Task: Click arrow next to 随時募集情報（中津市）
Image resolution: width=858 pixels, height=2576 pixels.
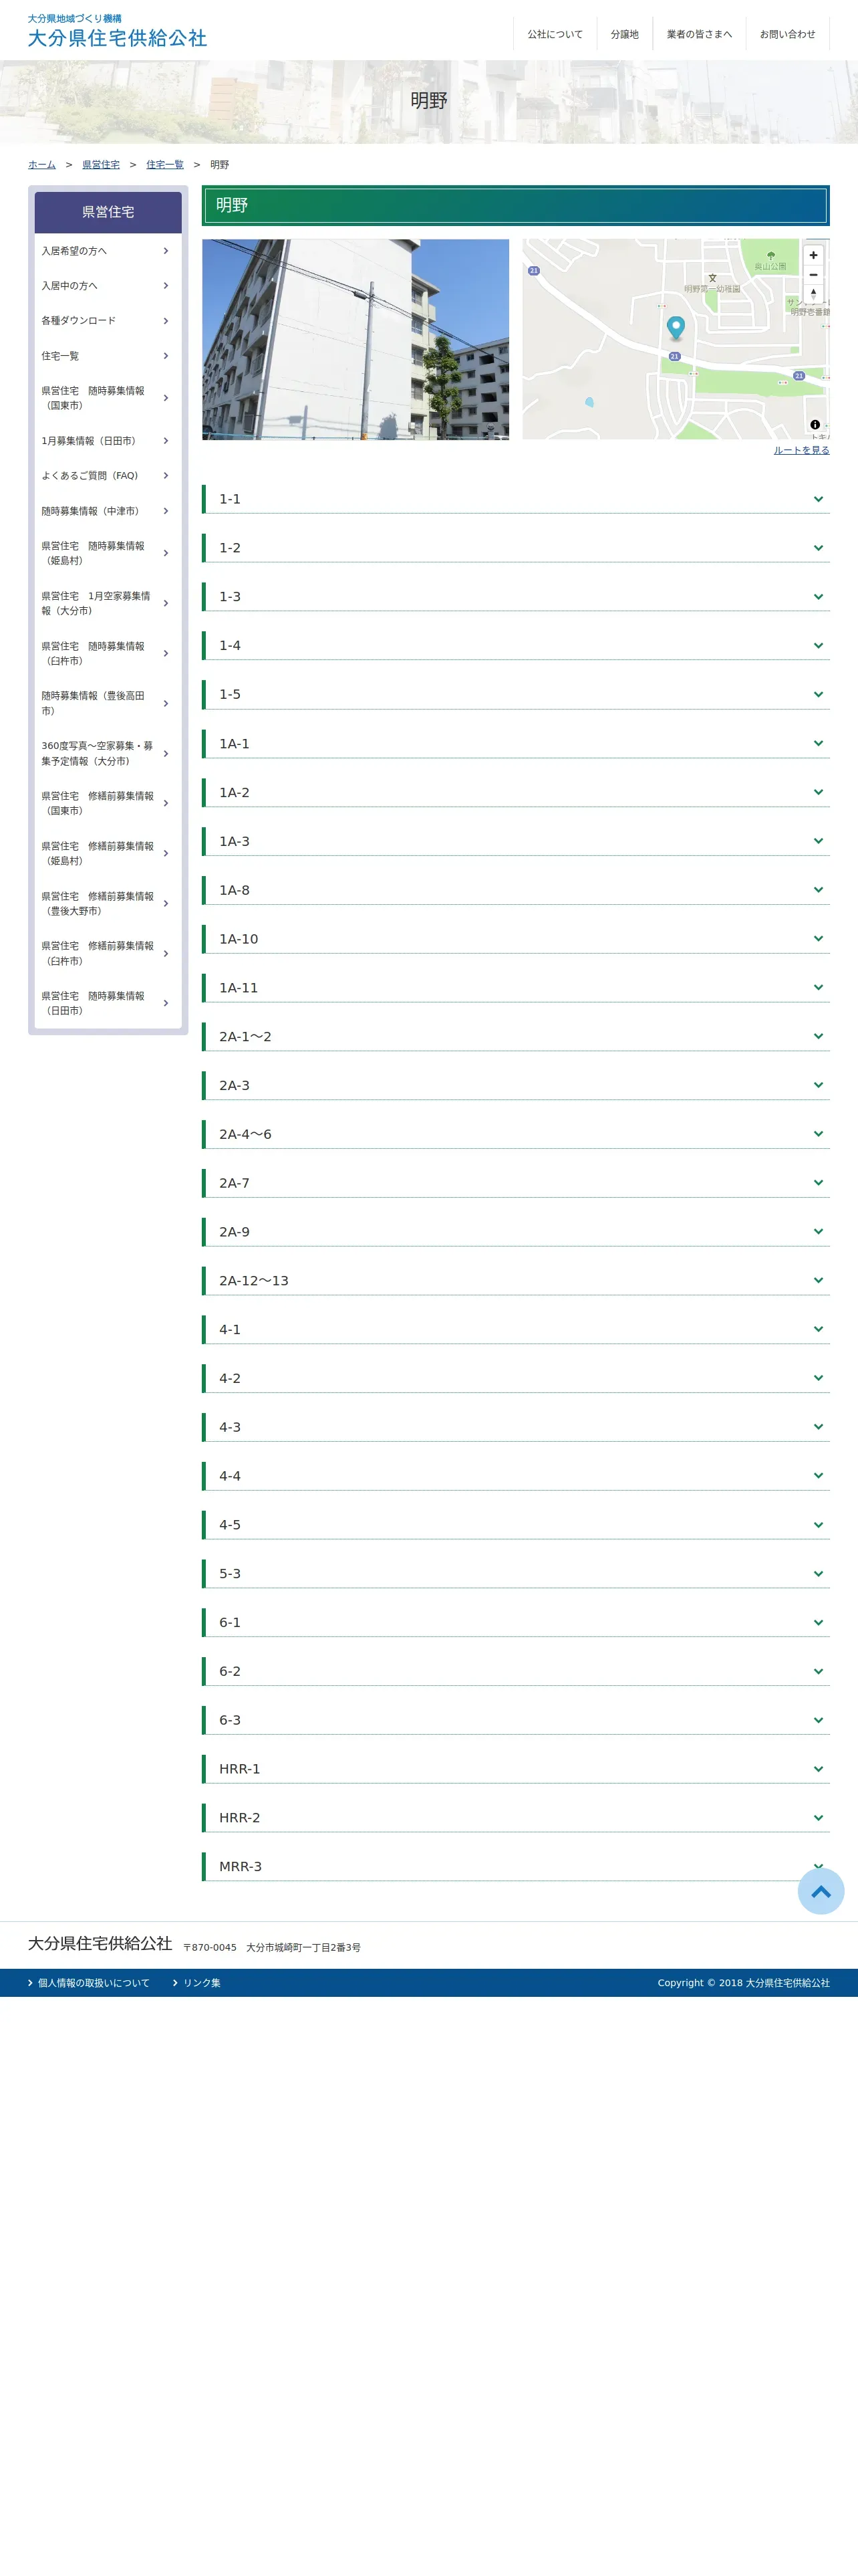Action: point(166,511)
